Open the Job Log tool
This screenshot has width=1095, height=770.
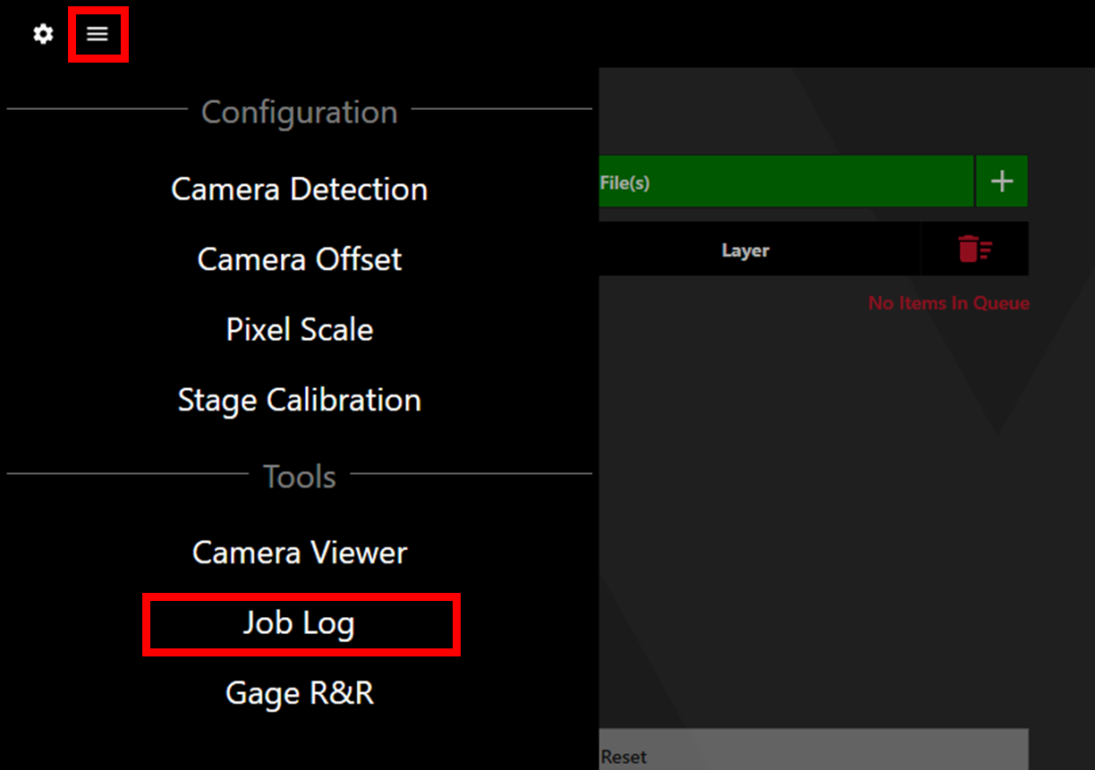[300, 623]
